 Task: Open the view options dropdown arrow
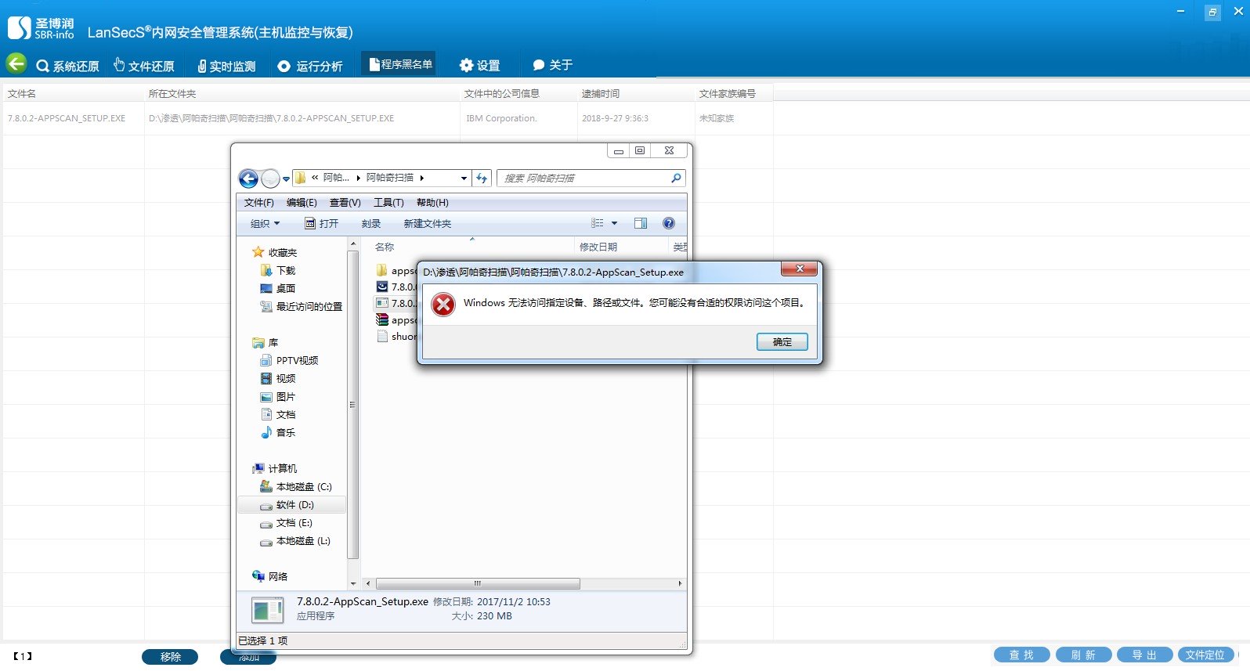tap(614, 223)
